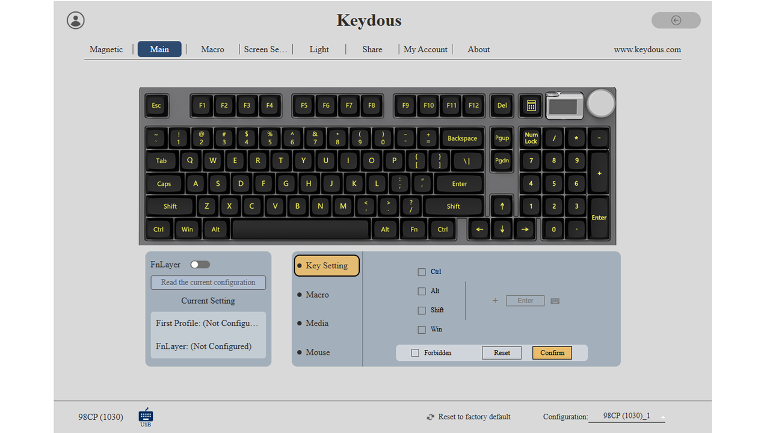The image size is (770, 433).
Task: Select the Fn key
Action: tap(414, 229)
